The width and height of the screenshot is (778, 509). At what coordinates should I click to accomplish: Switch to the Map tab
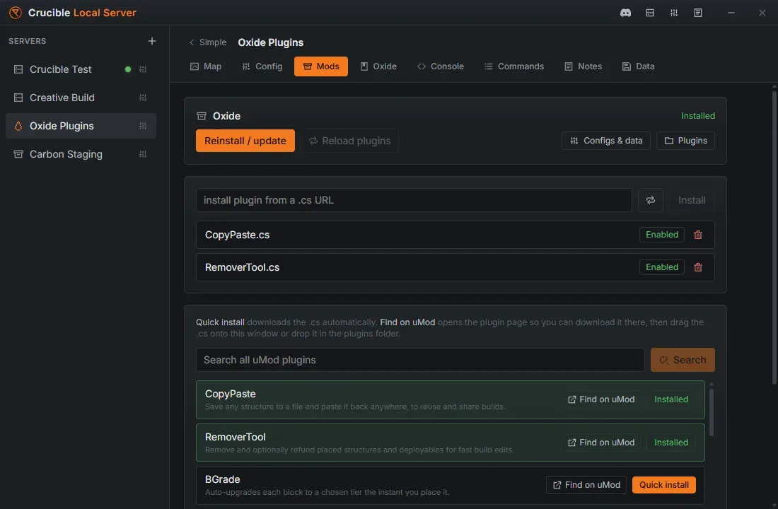(206, 66)
